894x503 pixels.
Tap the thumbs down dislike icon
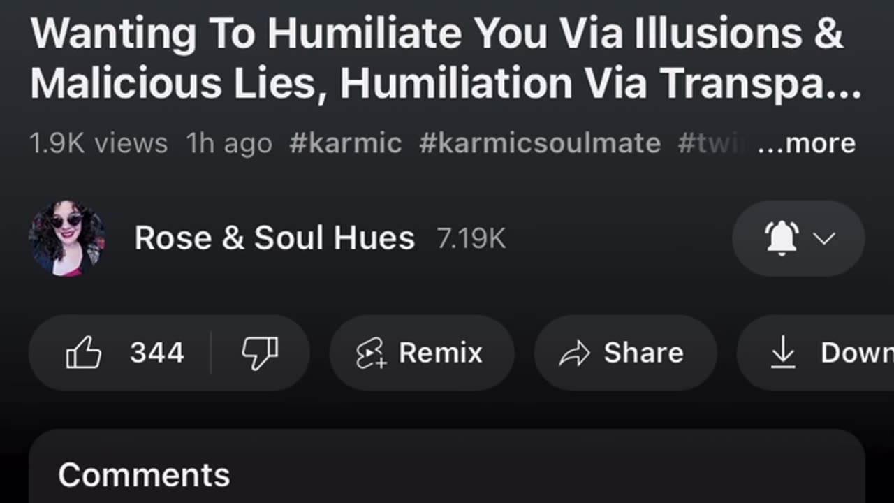point(260,353)
